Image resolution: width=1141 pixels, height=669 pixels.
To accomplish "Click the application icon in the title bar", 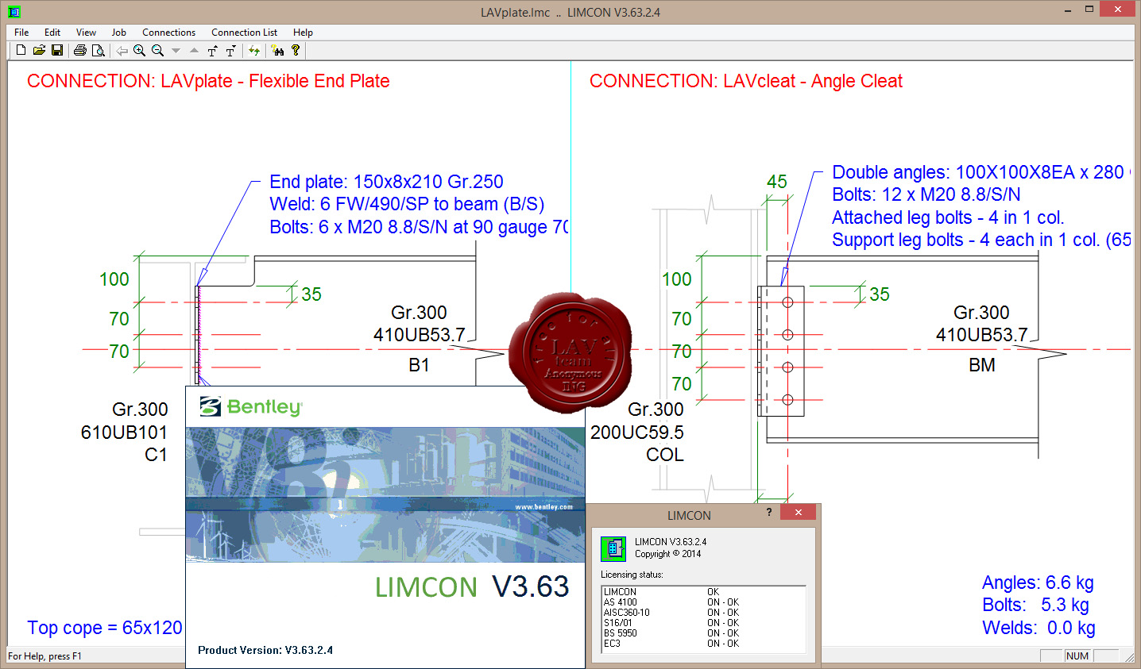I will point(14,12).
